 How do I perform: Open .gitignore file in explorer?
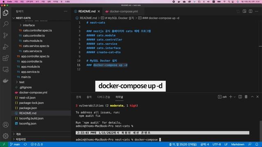pyautogui.click(x=25, y=87)
